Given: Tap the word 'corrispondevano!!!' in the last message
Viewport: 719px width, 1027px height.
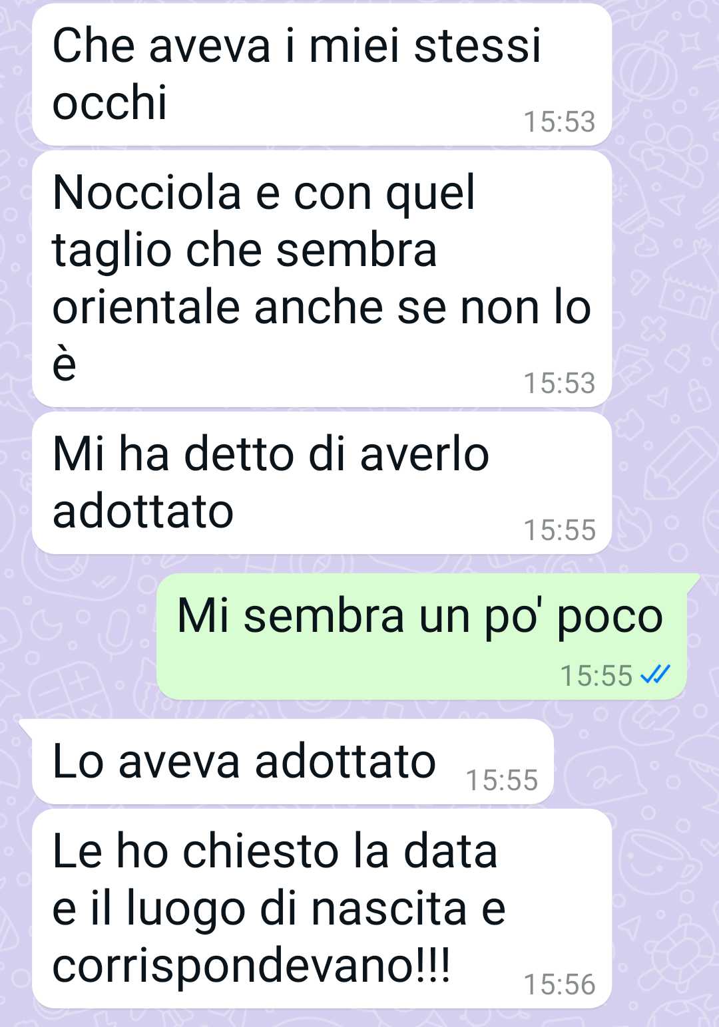Looking at the screenshot, I should tap(252, 966).
